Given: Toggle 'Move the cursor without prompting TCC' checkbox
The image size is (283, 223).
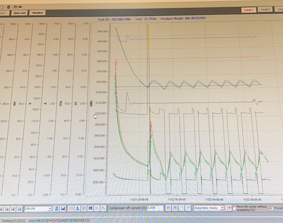Looking at the screenshot, I should pyautogui.click(x=234, y=208).
